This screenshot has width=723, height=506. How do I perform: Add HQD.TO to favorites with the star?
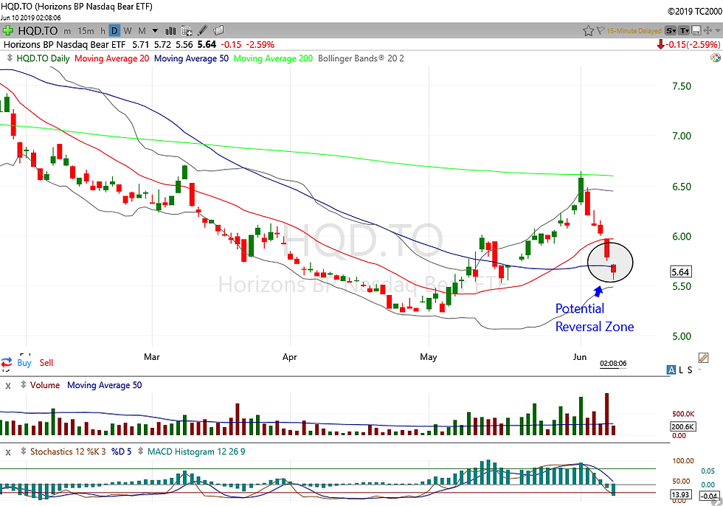coord(588,31)
